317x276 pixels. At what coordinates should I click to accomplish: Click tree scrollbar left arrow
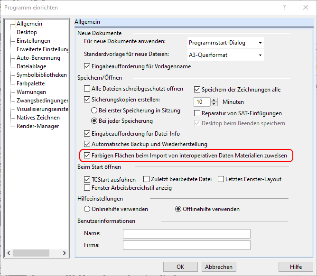pos(9,253)
